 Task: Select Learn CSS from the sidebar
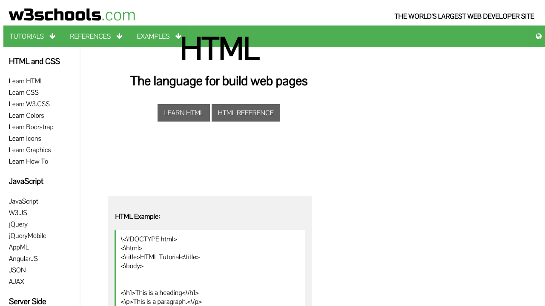[x=24, y=93]
